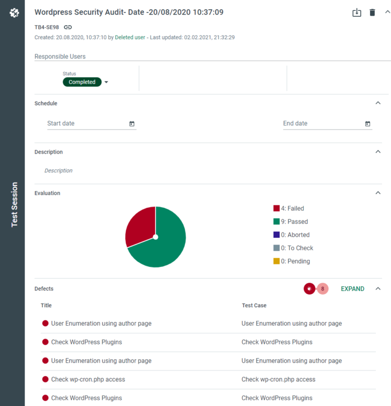This screenshot has width=391, height=406.
Task: Click the To Check legend gray swatch
Action: point(276,248)
